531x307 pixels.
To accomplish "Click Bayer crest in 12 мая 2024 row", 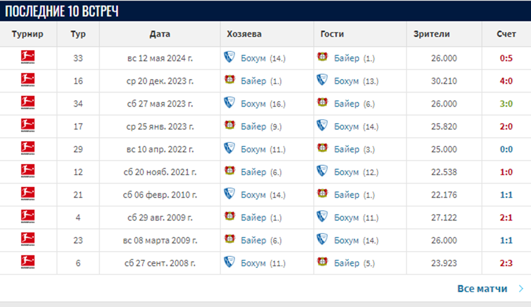I will [322, 57].
